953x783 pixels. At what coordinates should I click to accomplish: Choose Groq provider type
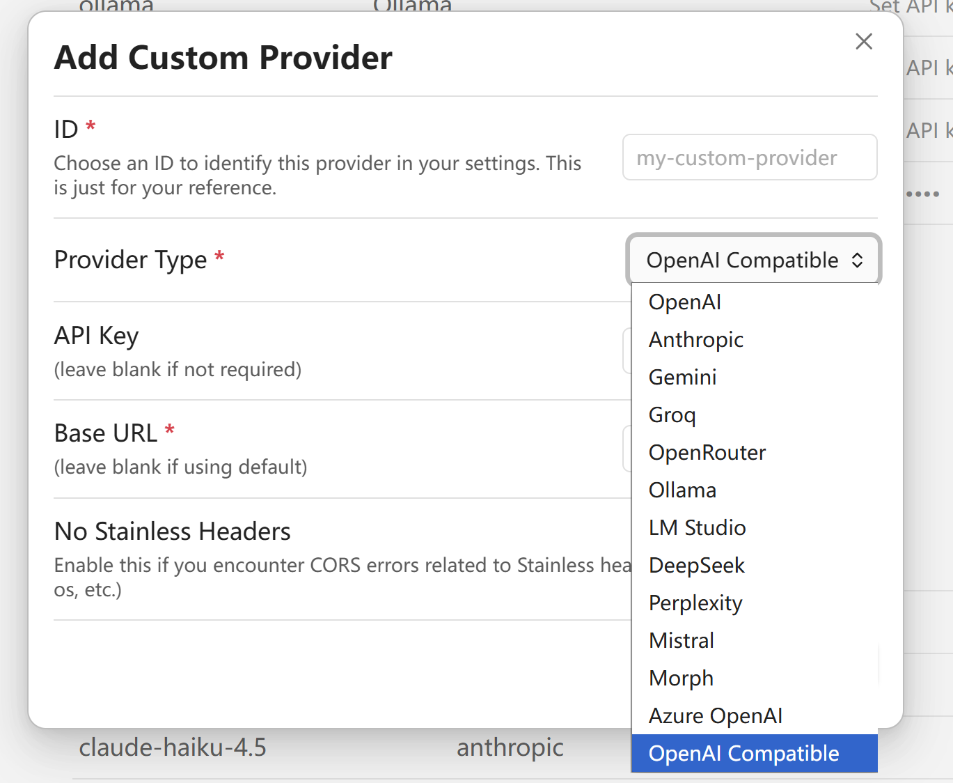(x=755, y=415)
